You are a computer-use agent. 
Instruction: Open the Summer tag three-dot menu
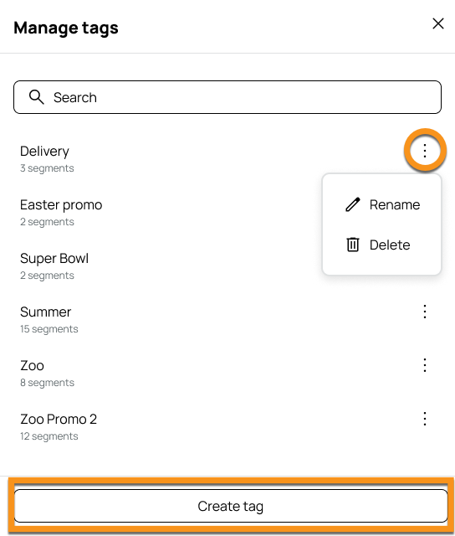[x=425, y=312]
